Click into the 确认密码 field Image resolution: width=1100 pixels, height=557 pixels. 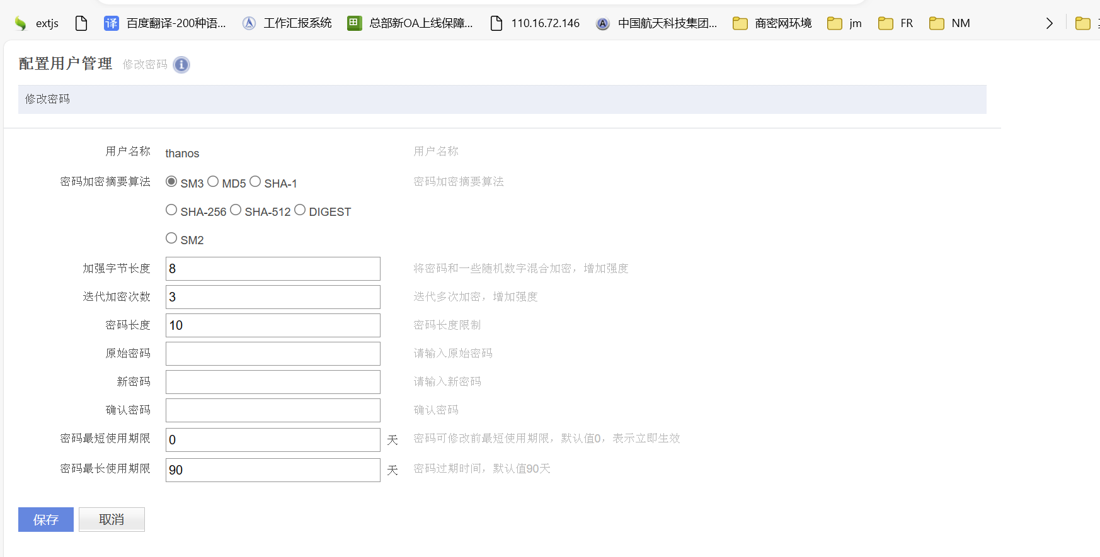[273, 410]
